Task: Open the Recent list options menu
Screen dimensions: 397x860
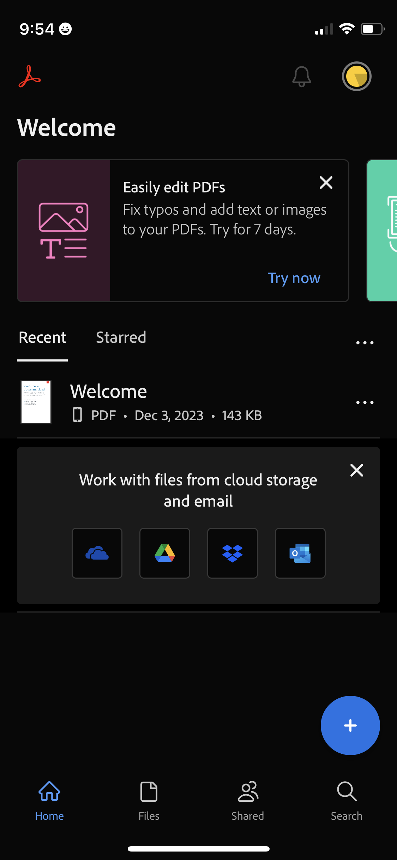Action: point(365,342)
